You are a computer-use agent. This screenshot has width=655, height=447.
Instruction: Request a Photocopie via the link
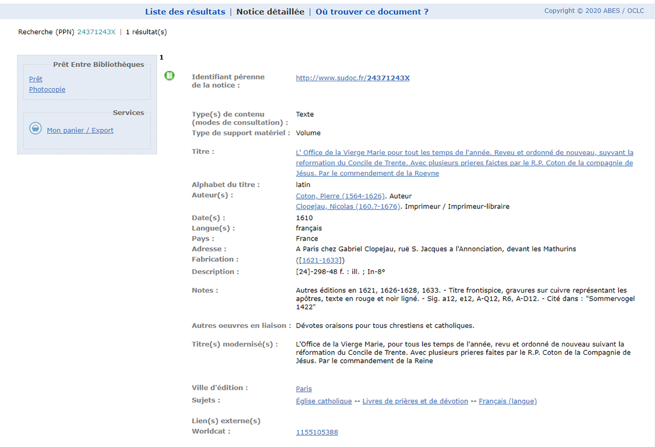(x=47, y=90)
